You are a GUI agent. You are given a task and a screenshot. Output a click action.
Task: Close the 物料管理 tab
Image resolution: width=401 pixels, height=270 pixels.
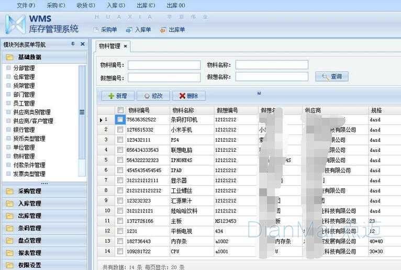(125, 46)
